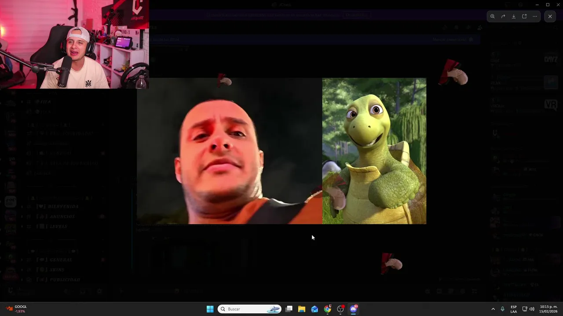The image size is (563, 316).
Task: Expand the hidden system tray icons chevron
Action: (x=493, y=309)
